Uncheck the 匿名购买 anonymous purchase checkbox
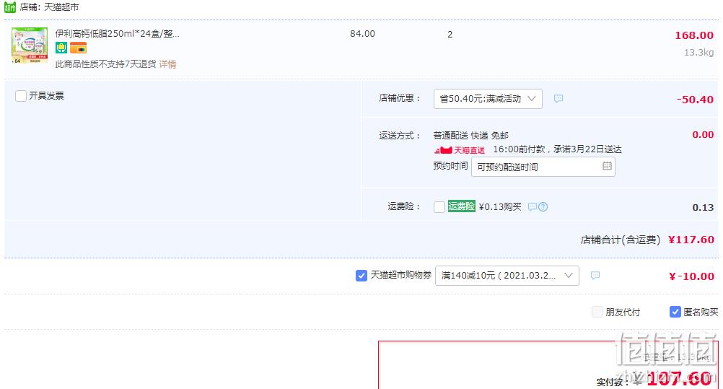Viewport: 723px width, 389px height. (x=675, y=312)
